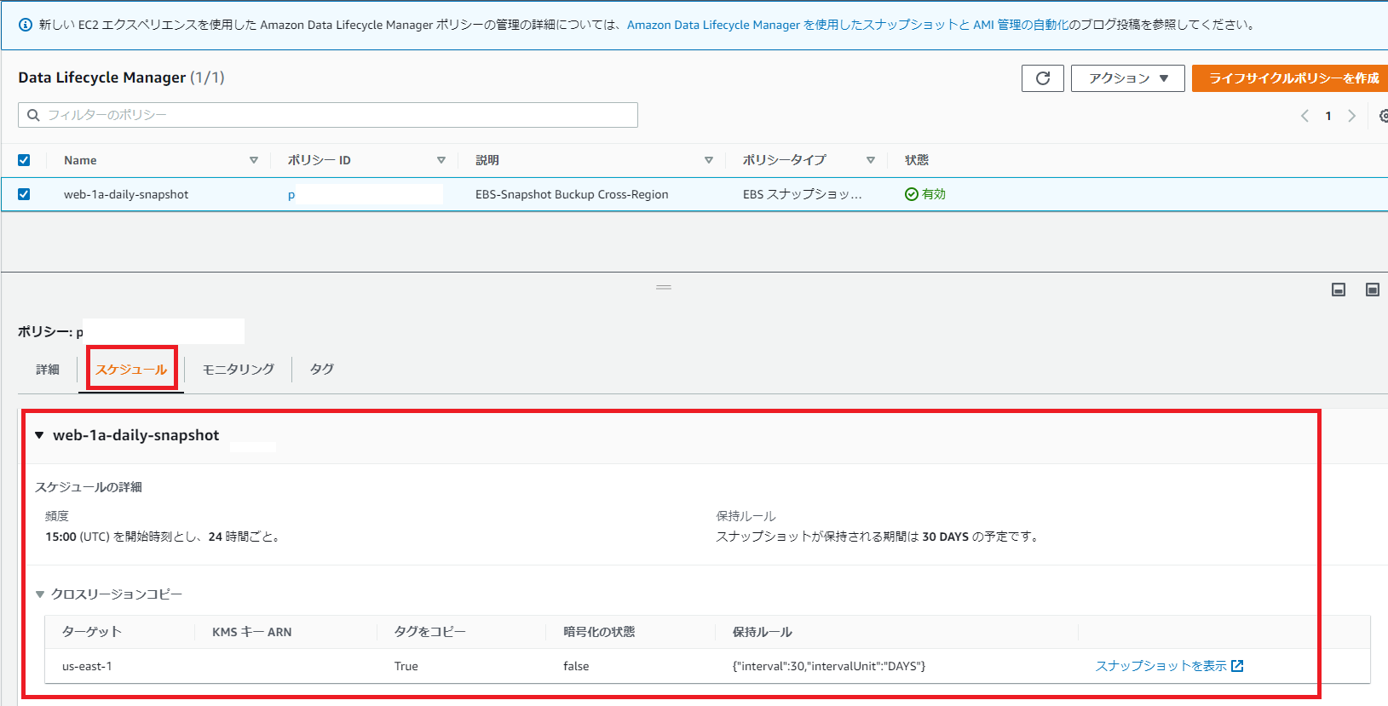Click スナップショットを表示 link

pyautogui.click(x=1169, y=666)
